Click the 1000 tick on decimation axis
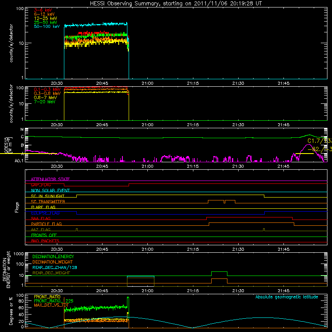Image resolution: width=332 pixels, height=332 pixels. click(x=19, y=254)
